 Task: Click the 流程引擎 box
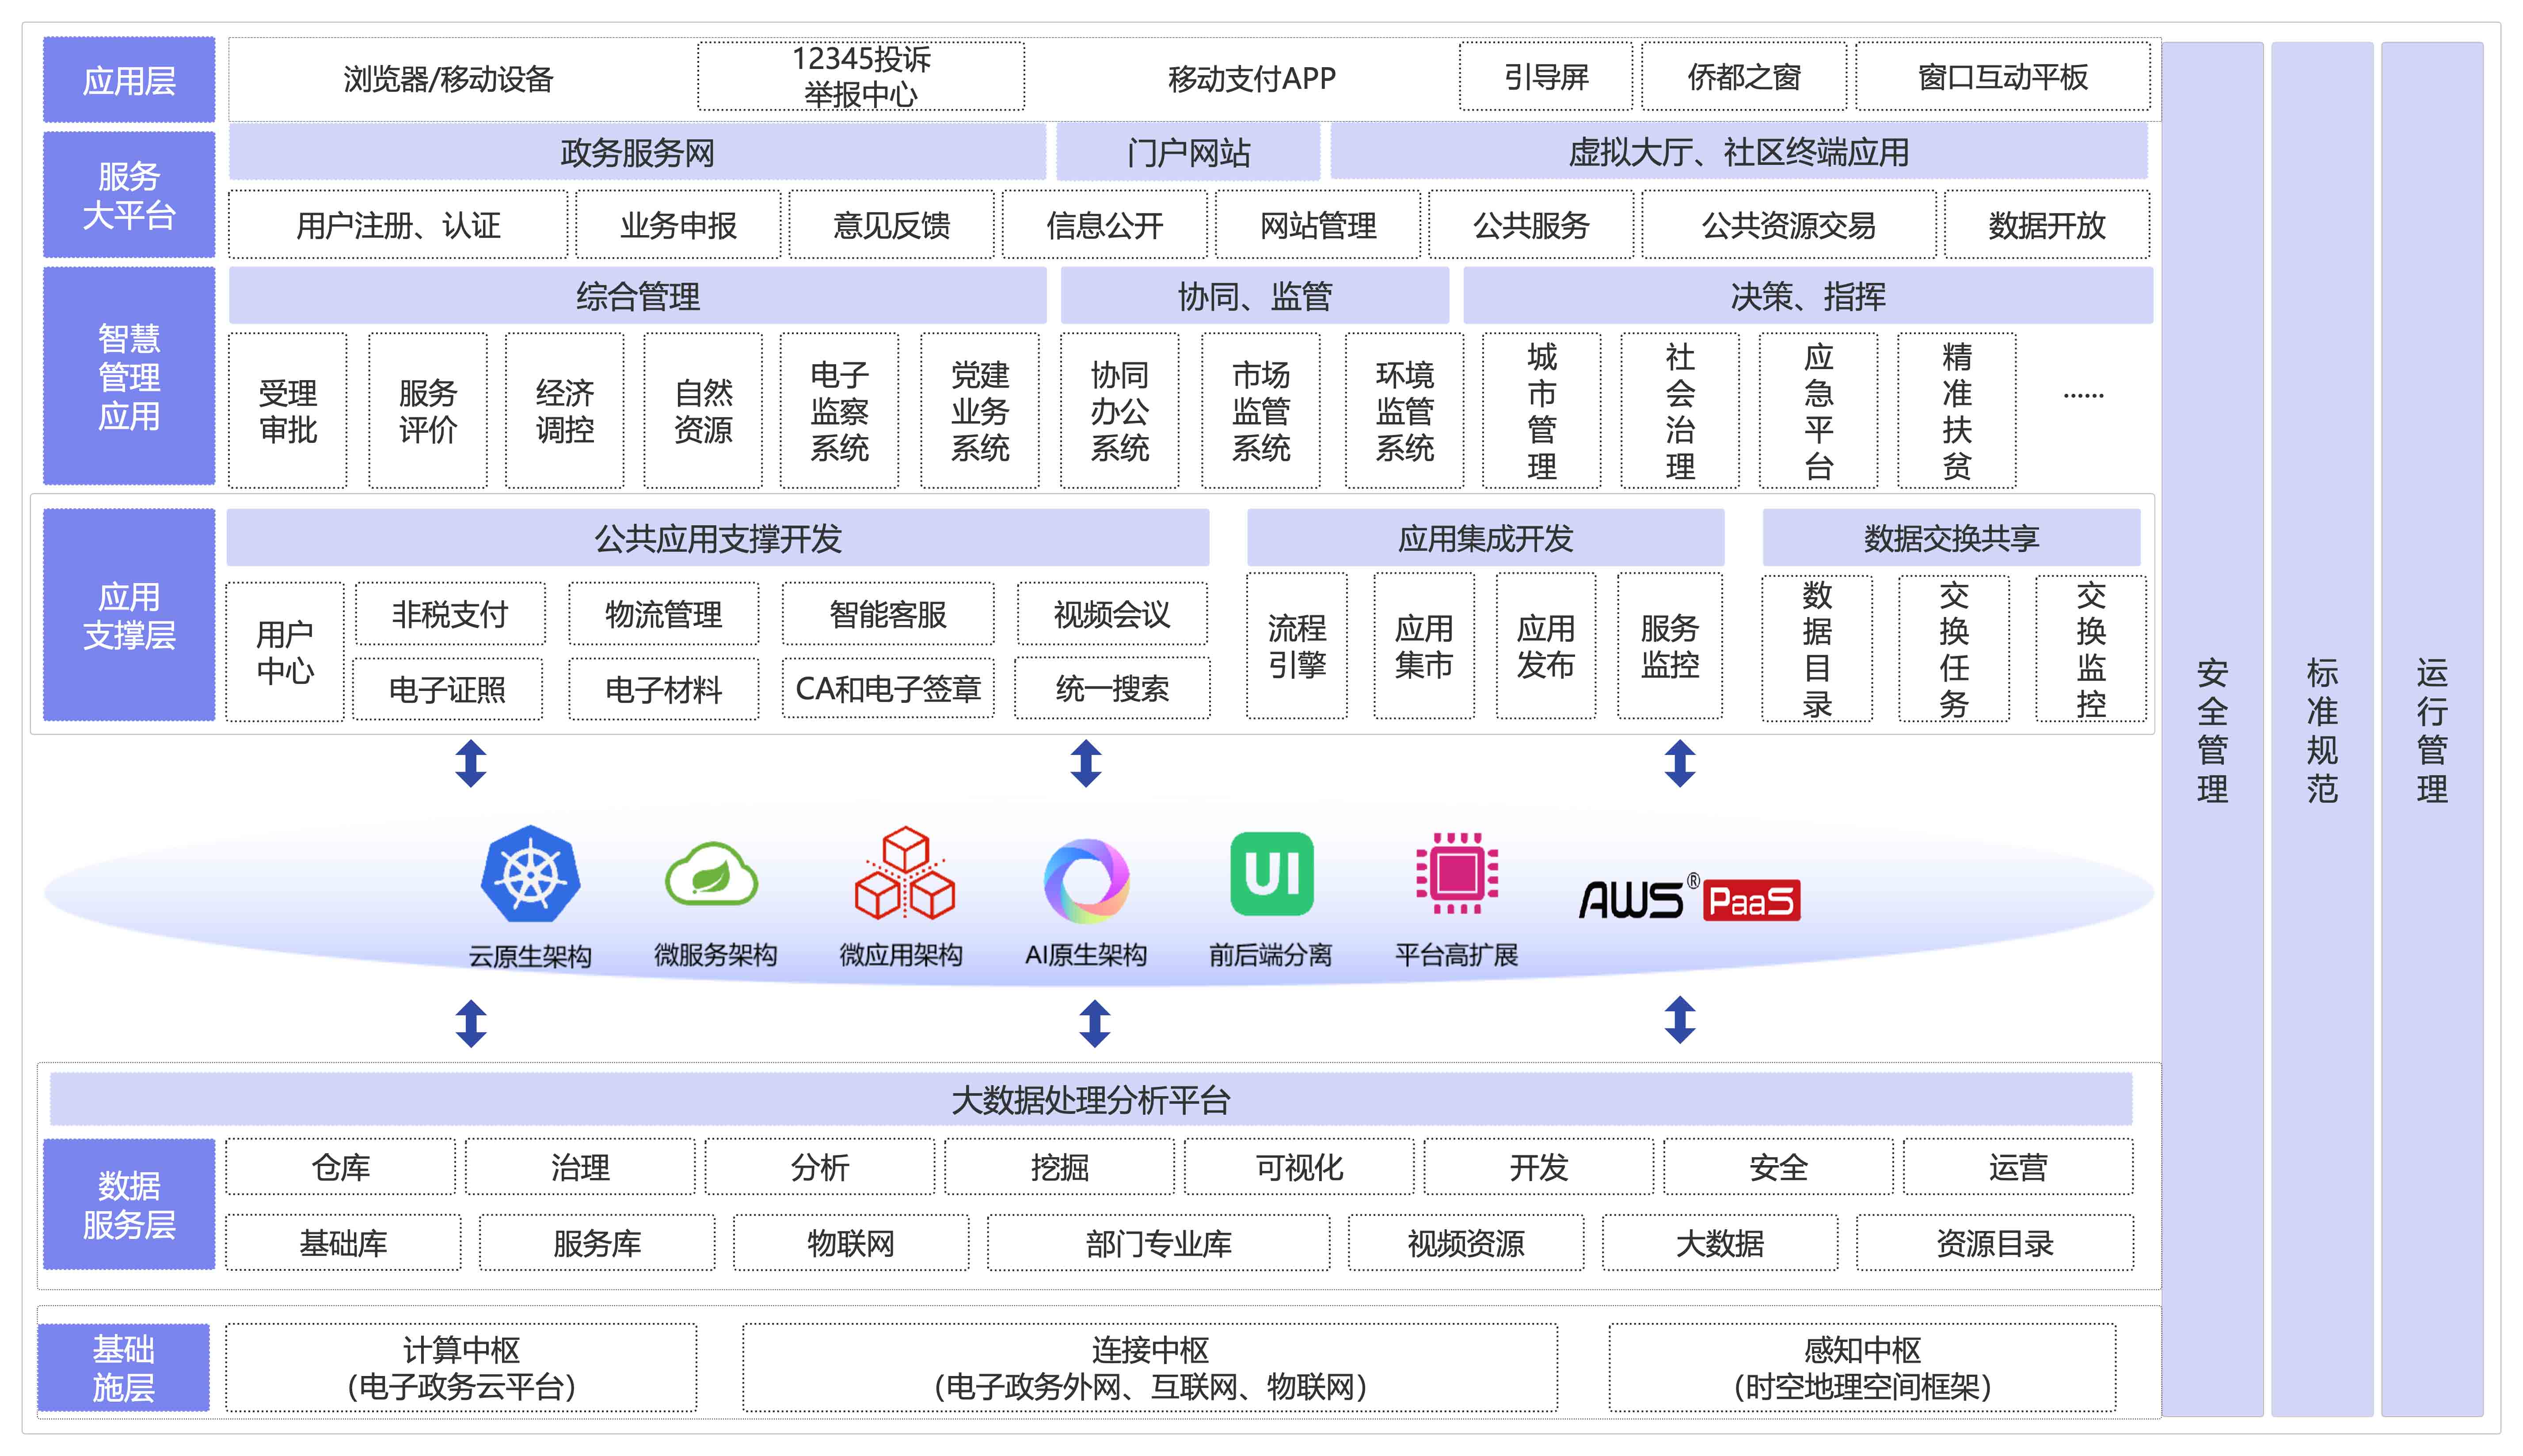click(x=1297, y=646)
